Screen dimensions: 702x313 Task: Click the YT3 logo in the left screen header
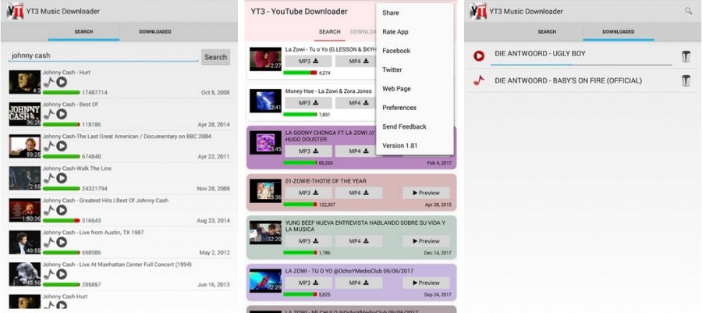tap(15, 11)
